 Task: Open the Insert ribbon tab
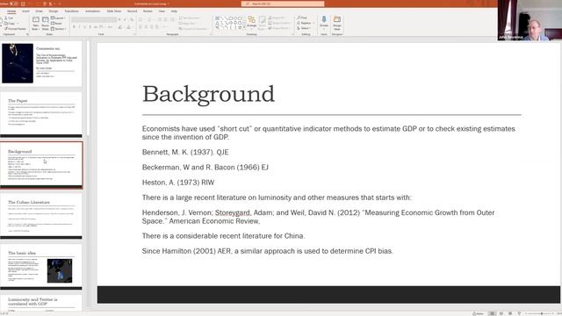click(25, 11)
